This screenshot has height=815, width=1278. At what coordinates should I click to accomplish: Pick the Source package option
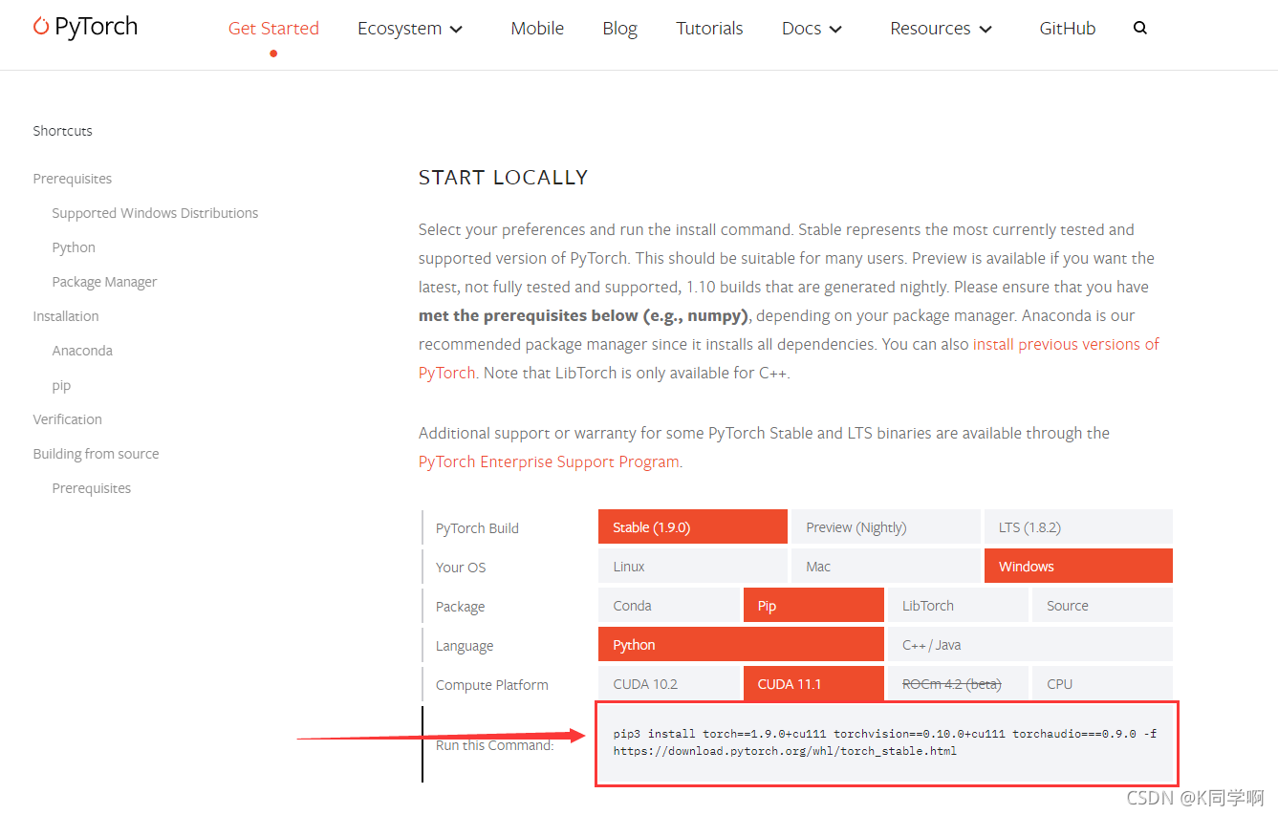coord(1102,605)
